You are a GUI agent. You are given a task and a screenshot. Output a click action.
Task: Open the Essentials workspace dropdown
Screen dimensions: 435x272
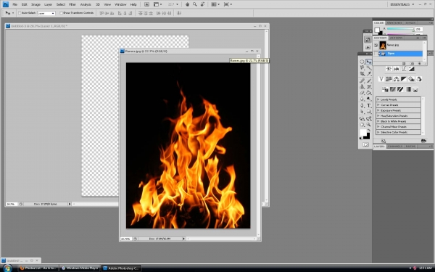(x=402, y=4)
